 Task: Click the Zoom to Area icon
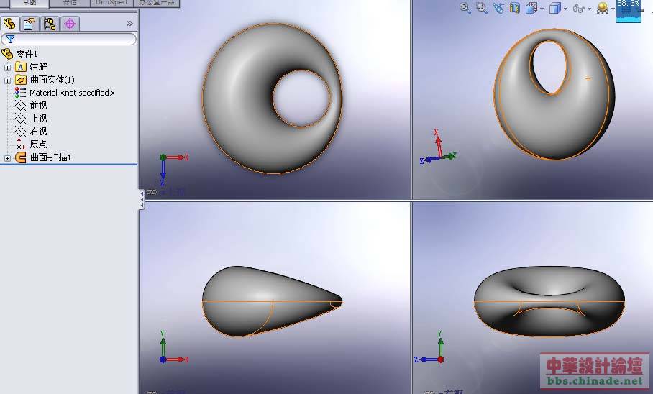point(482,8)
